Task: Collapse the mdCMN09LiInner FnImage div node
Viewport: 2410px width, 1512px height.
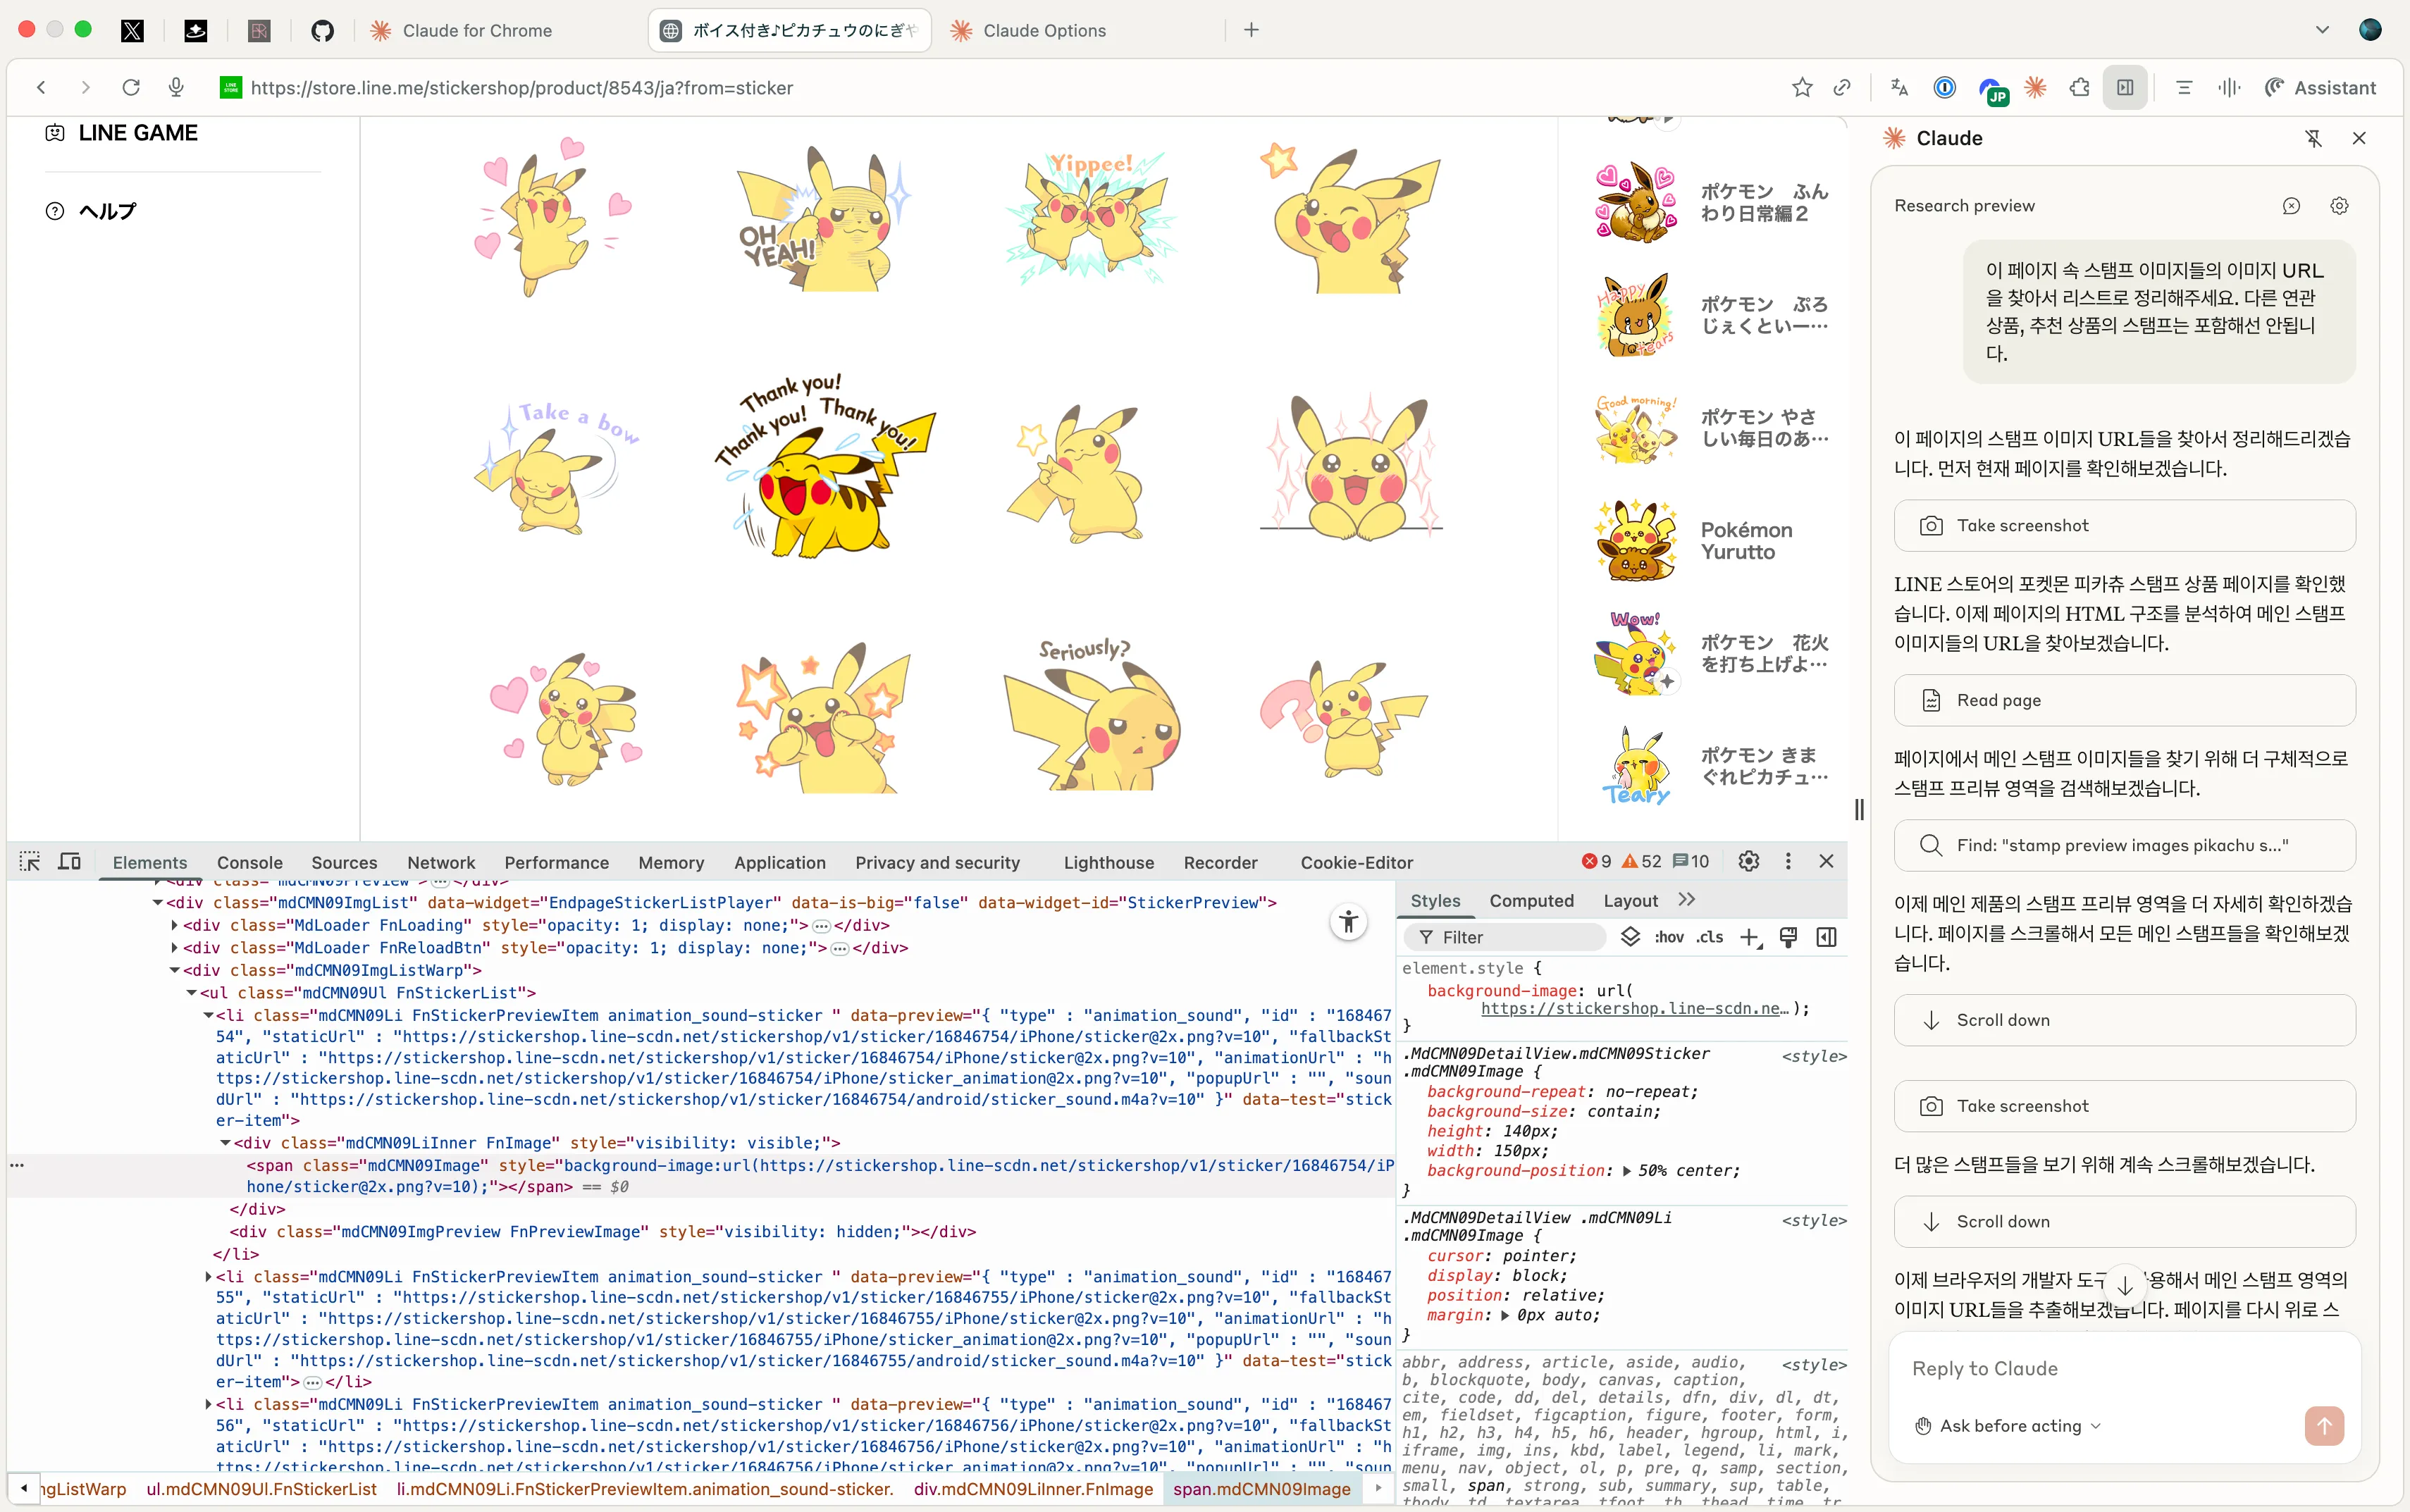Action: coord(226,1143)
